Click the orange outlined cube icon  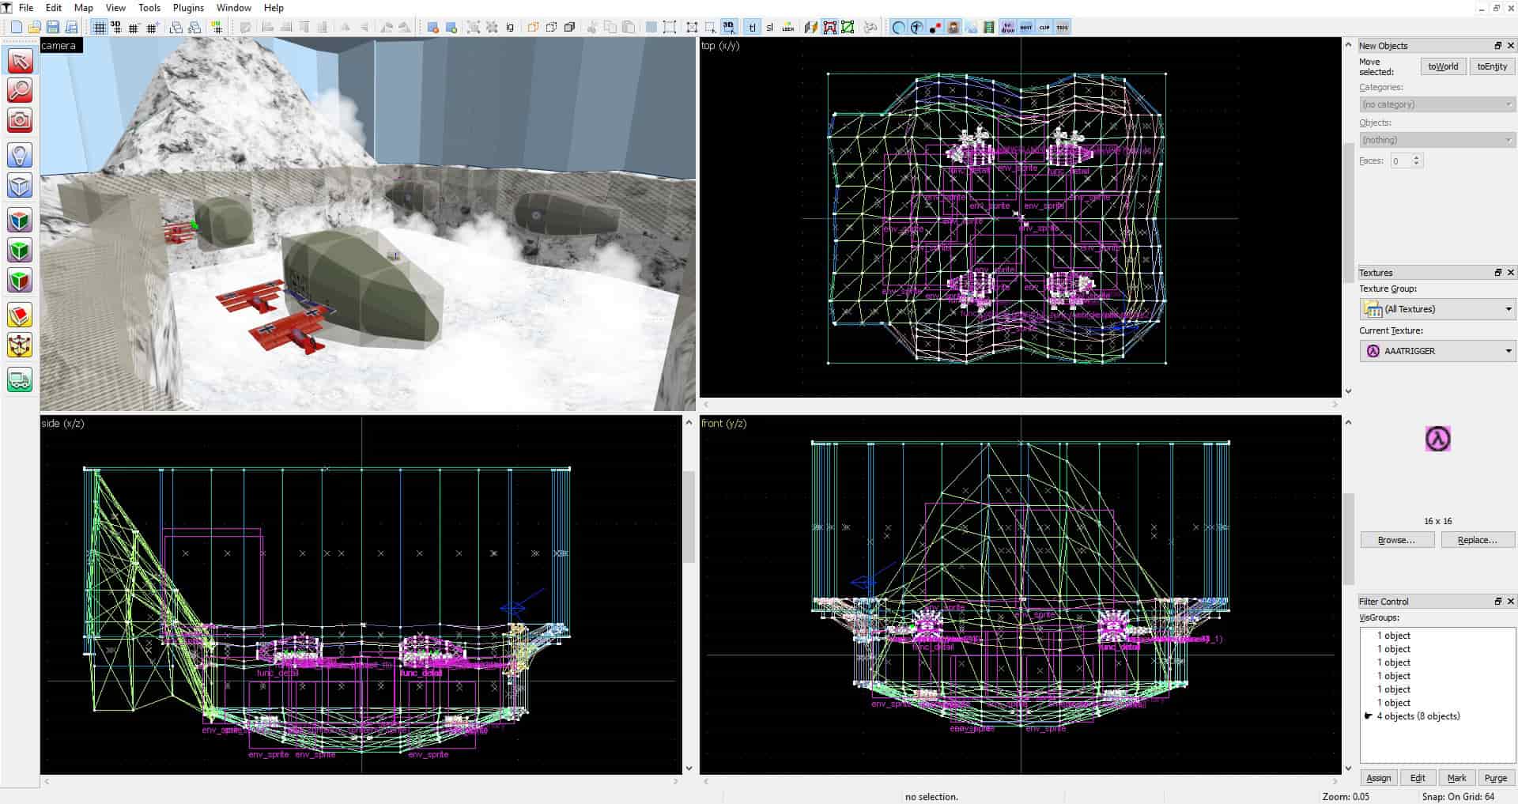(x=533, y=28)
